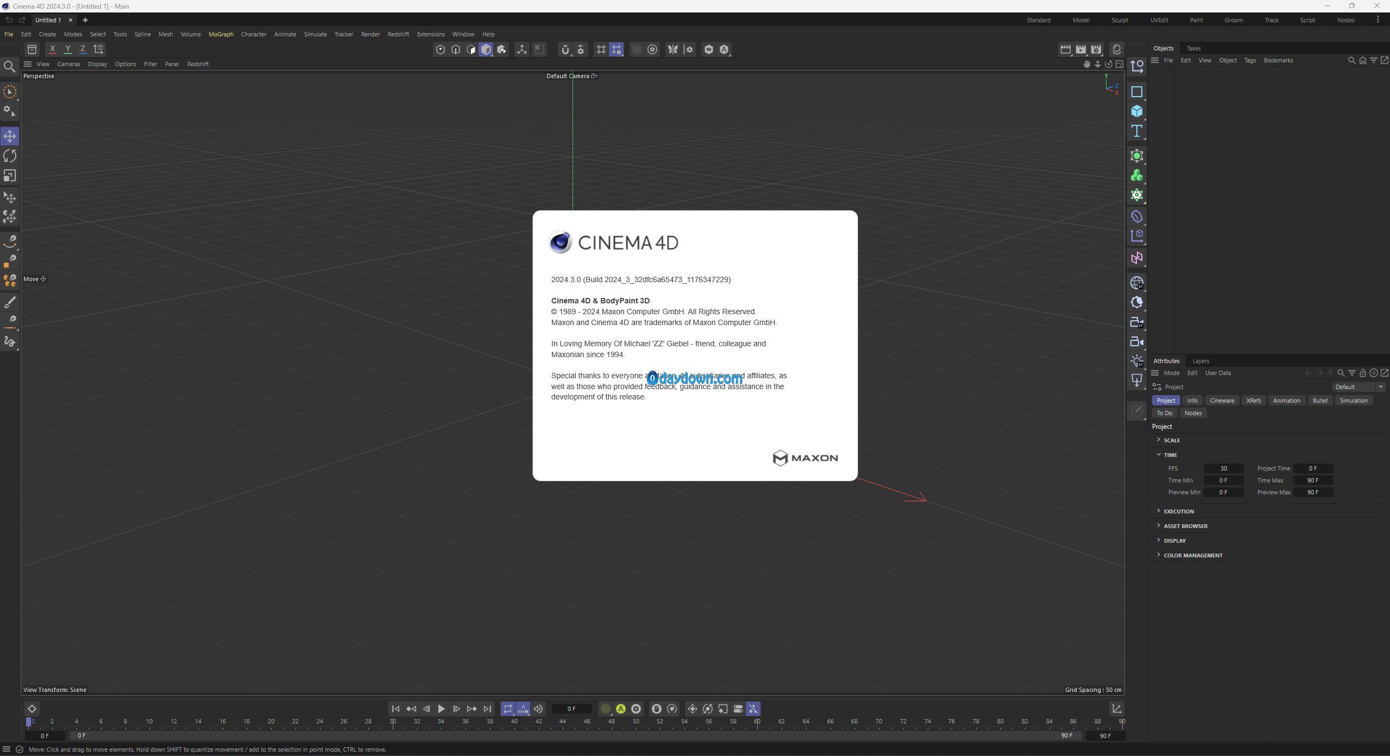Click frame 30 on the timeline ruler
The width and height of the screenshot is (1390, 756).
(393, 722)
